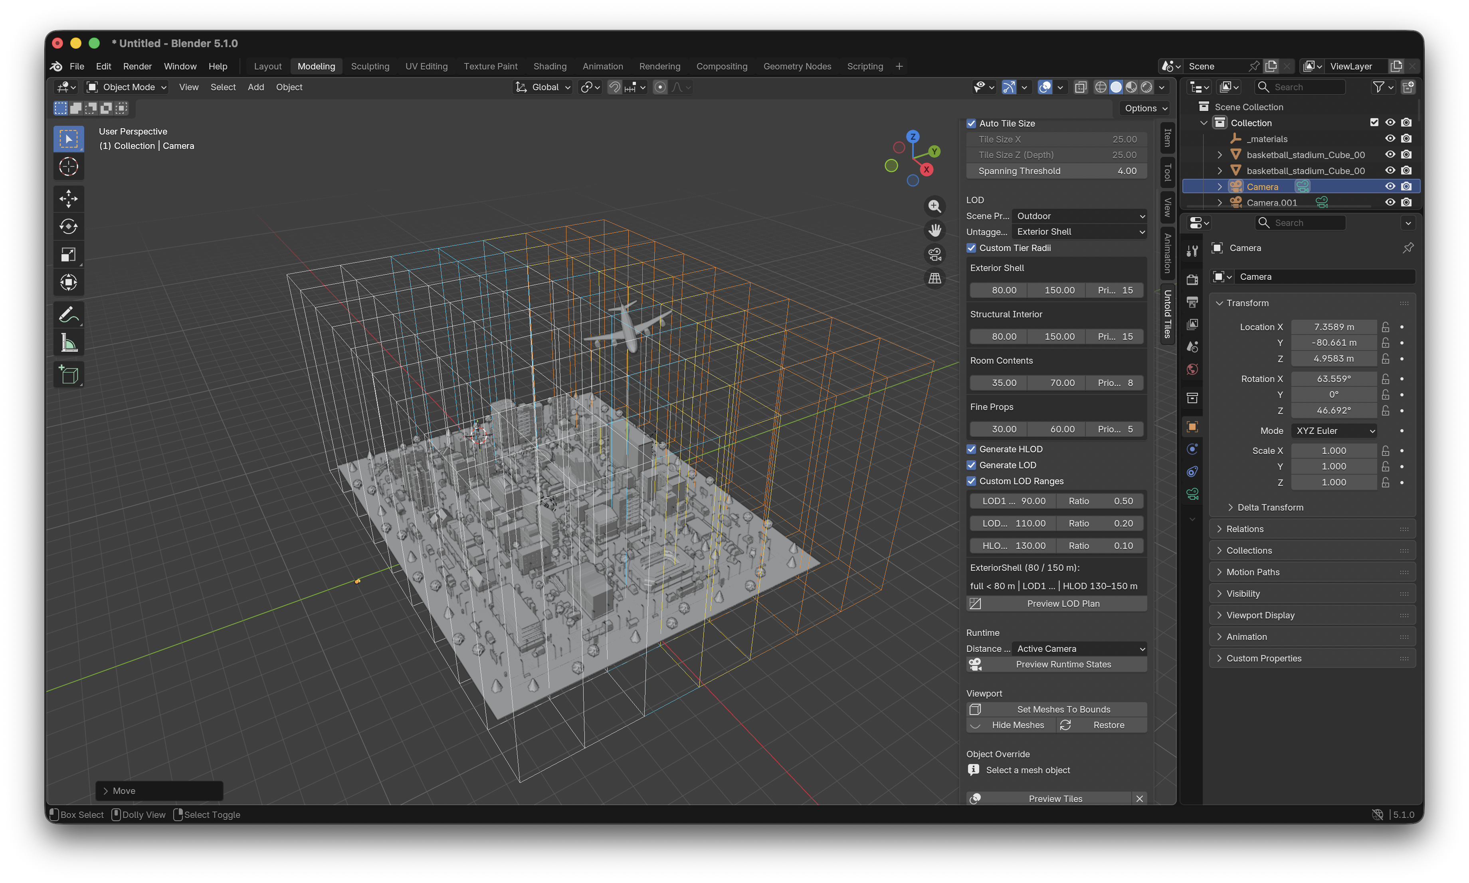This screenshot has width=1469, height=883.
Task: Switch to Geometry Nodes workspace tab
Action: pos(797,66)
